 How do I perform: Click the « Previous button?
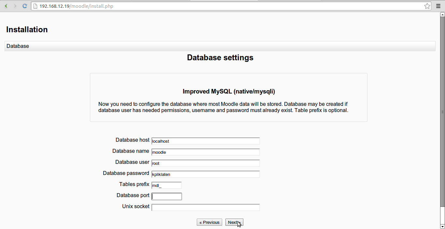(209, 222)
